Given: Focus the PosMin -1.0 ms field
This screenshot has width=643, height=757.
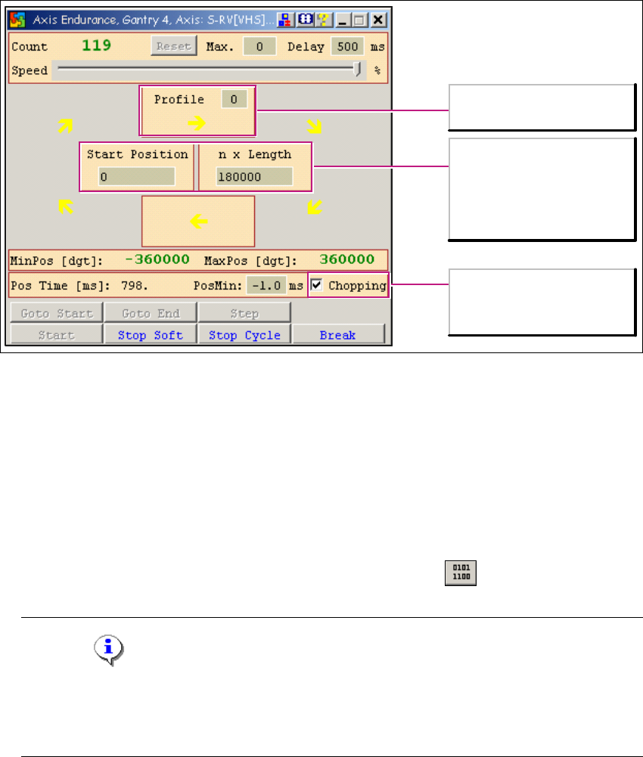Looking at the screenshot, I should 266,285.
